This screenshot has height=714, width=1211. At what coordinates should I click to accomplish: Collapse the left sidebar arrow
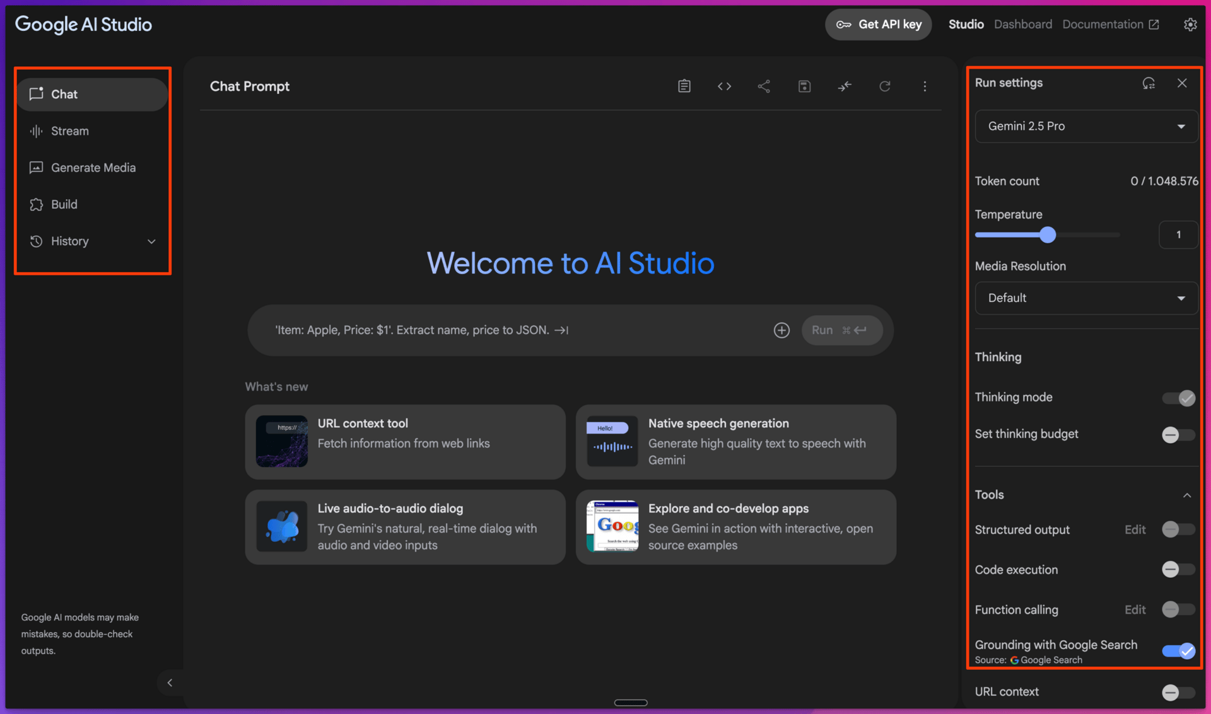170,682
